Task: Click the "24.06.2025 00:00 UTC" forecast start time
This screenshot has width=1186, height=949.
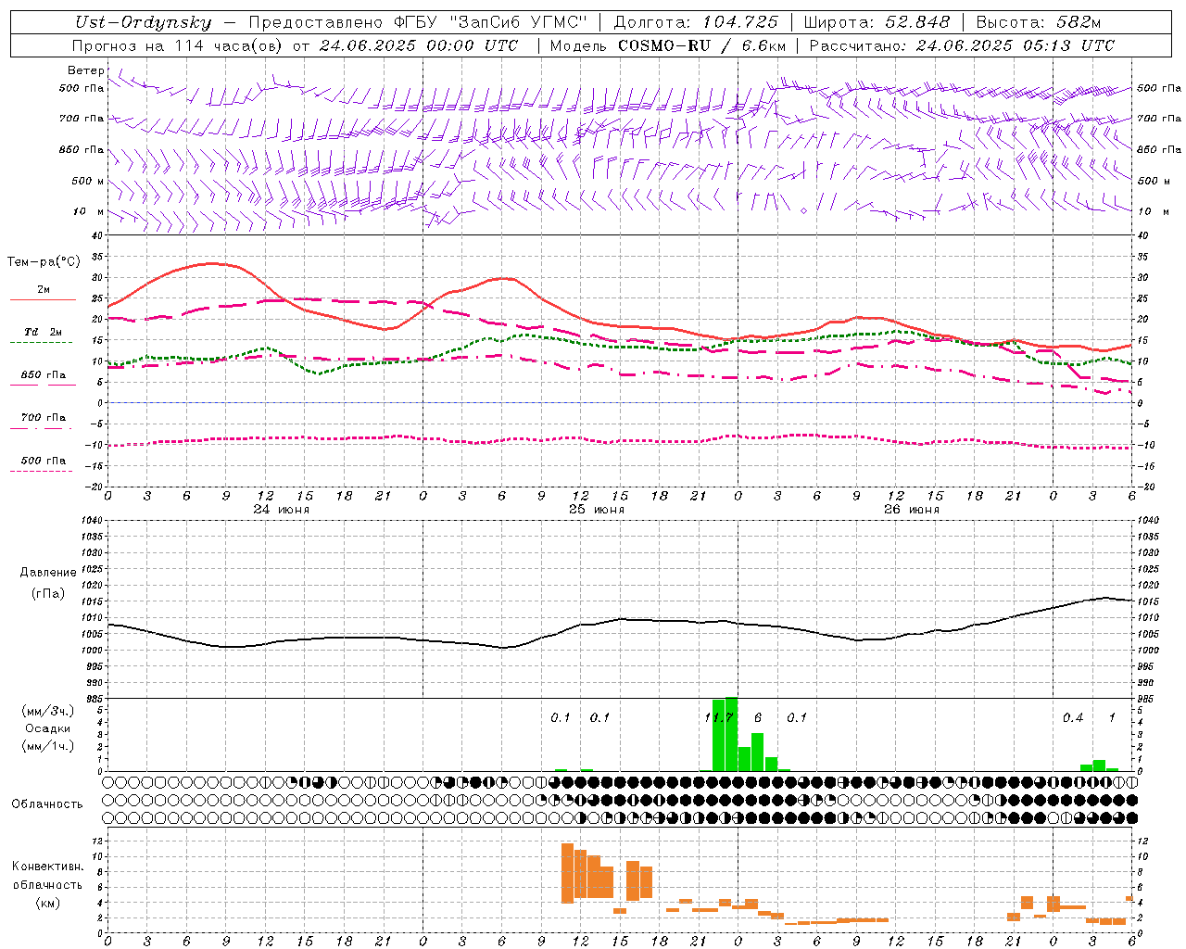Action: [419, 45]
